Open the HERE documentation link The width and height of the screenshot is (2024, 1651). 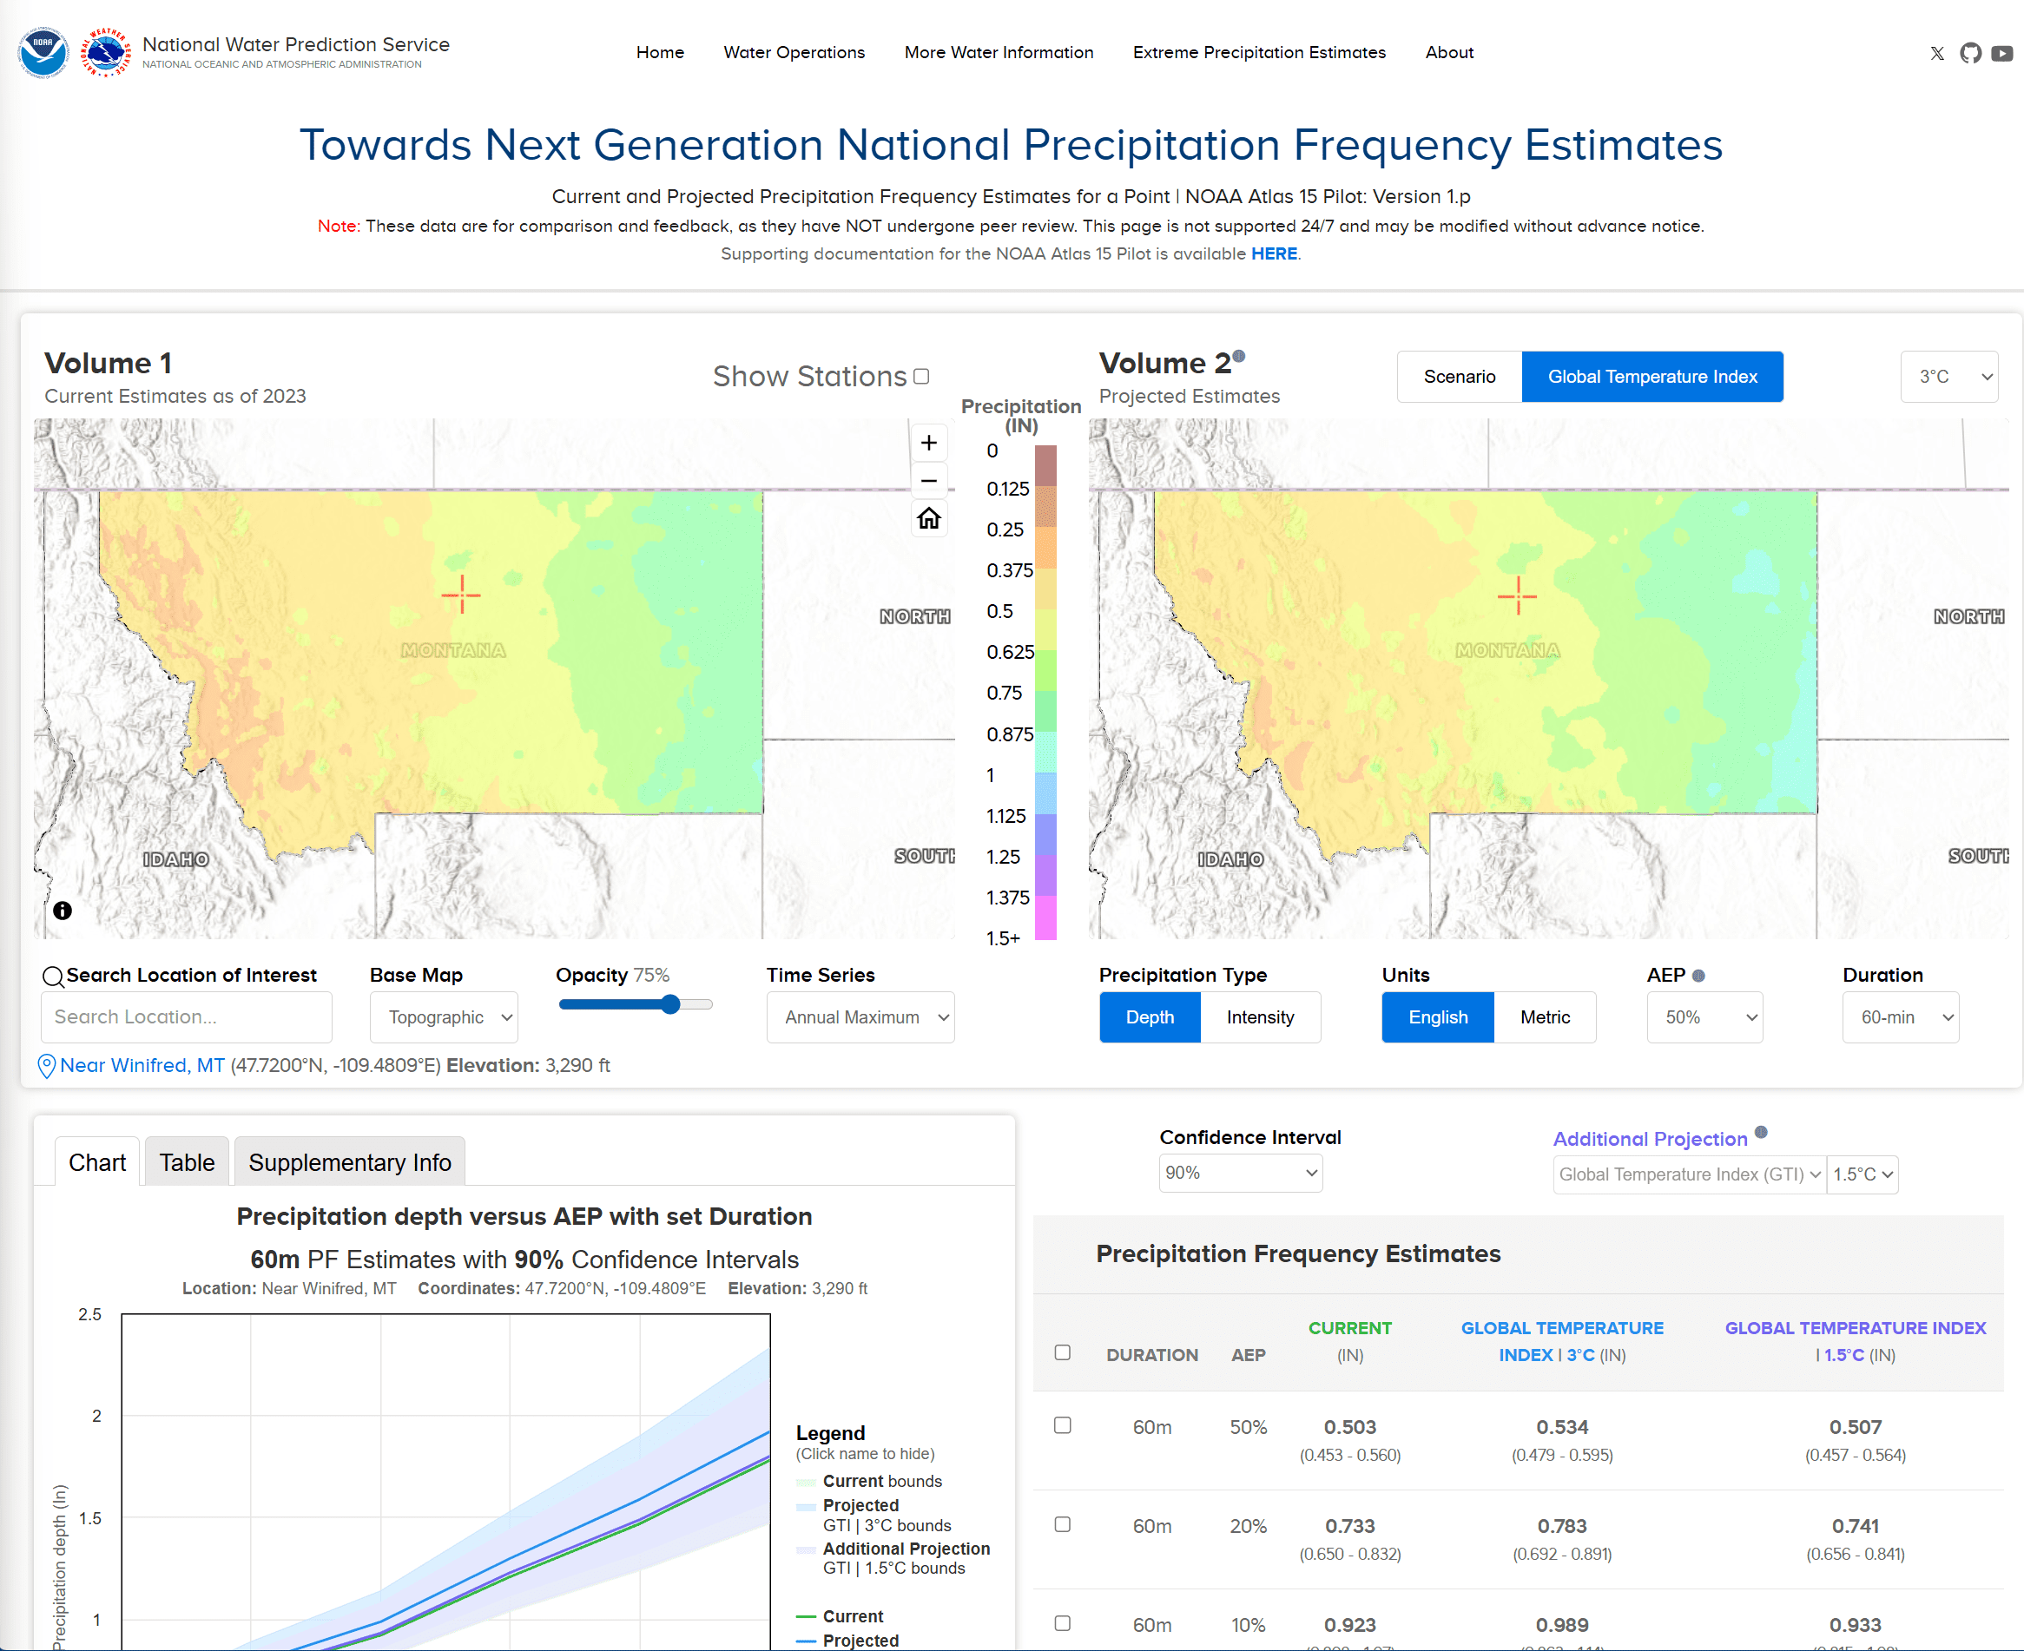point(1274,254)
